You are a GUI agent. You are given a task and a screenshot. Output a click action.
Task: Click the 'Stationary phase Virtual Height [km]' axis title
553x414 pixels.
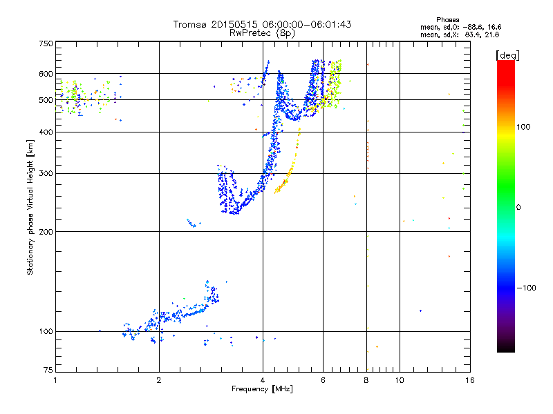click(x=30, y=207)
